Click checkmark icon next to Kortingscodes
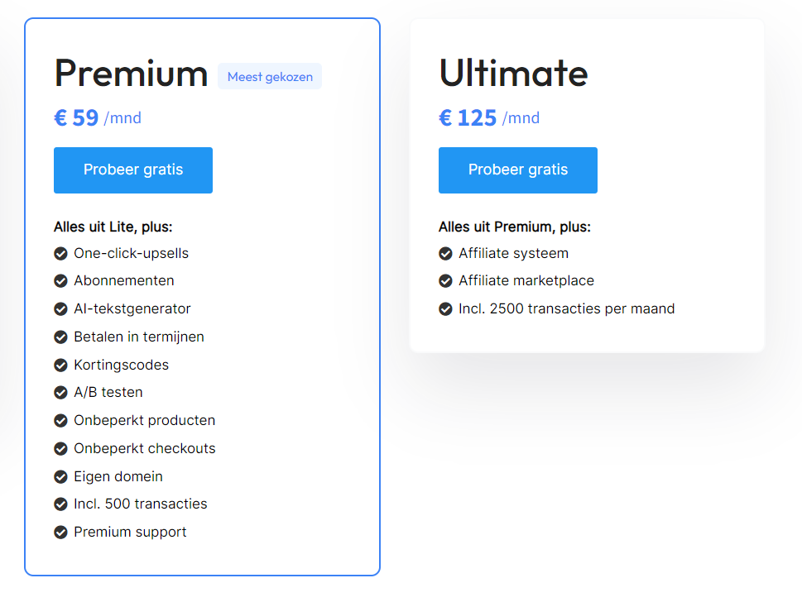 [60, 365]
